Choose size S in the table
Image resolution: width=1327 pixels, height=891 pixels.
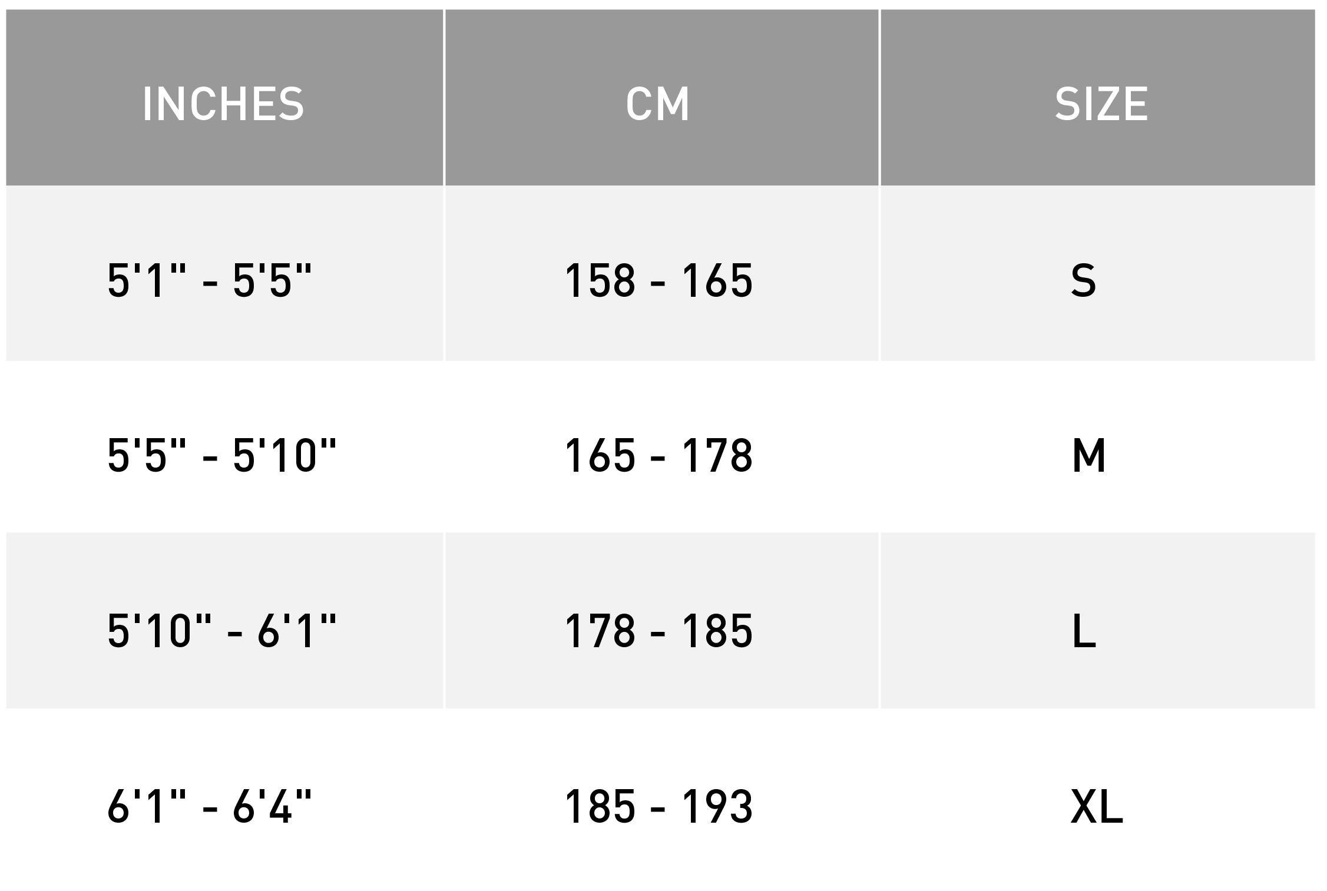click(1098, 274)
